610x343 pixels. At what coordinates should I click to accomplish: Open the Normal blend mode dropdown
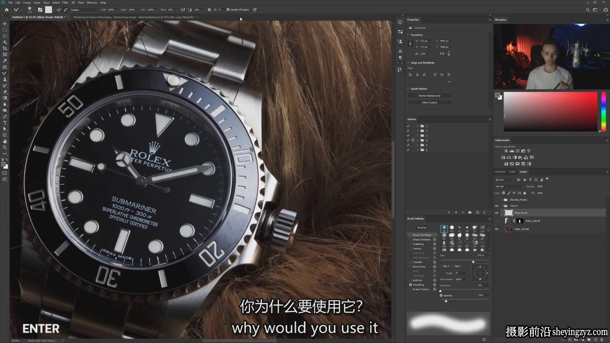tap(508, 186)
